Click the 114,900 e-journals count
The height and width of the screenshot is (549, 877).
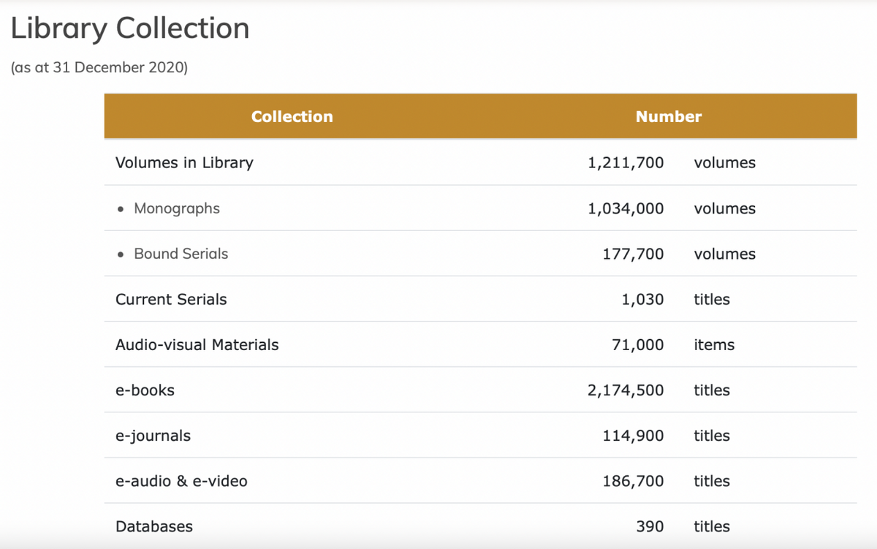coord(633,436)
